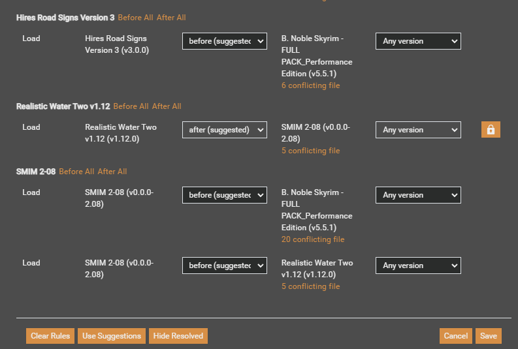Click the Hide Resolved button
Screen dimensions: 518x349
point(178,336)
